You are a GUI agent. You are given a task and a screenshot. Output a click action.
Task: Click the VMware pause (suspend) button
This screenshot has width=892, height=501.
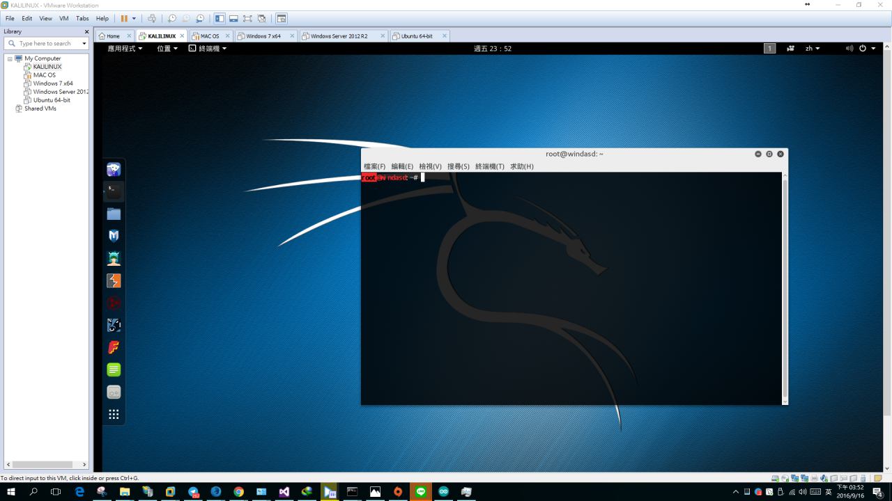point(124,18)
